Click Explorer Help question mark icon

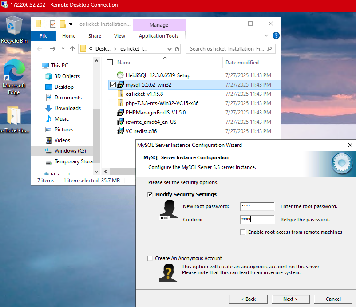(276, 35)
